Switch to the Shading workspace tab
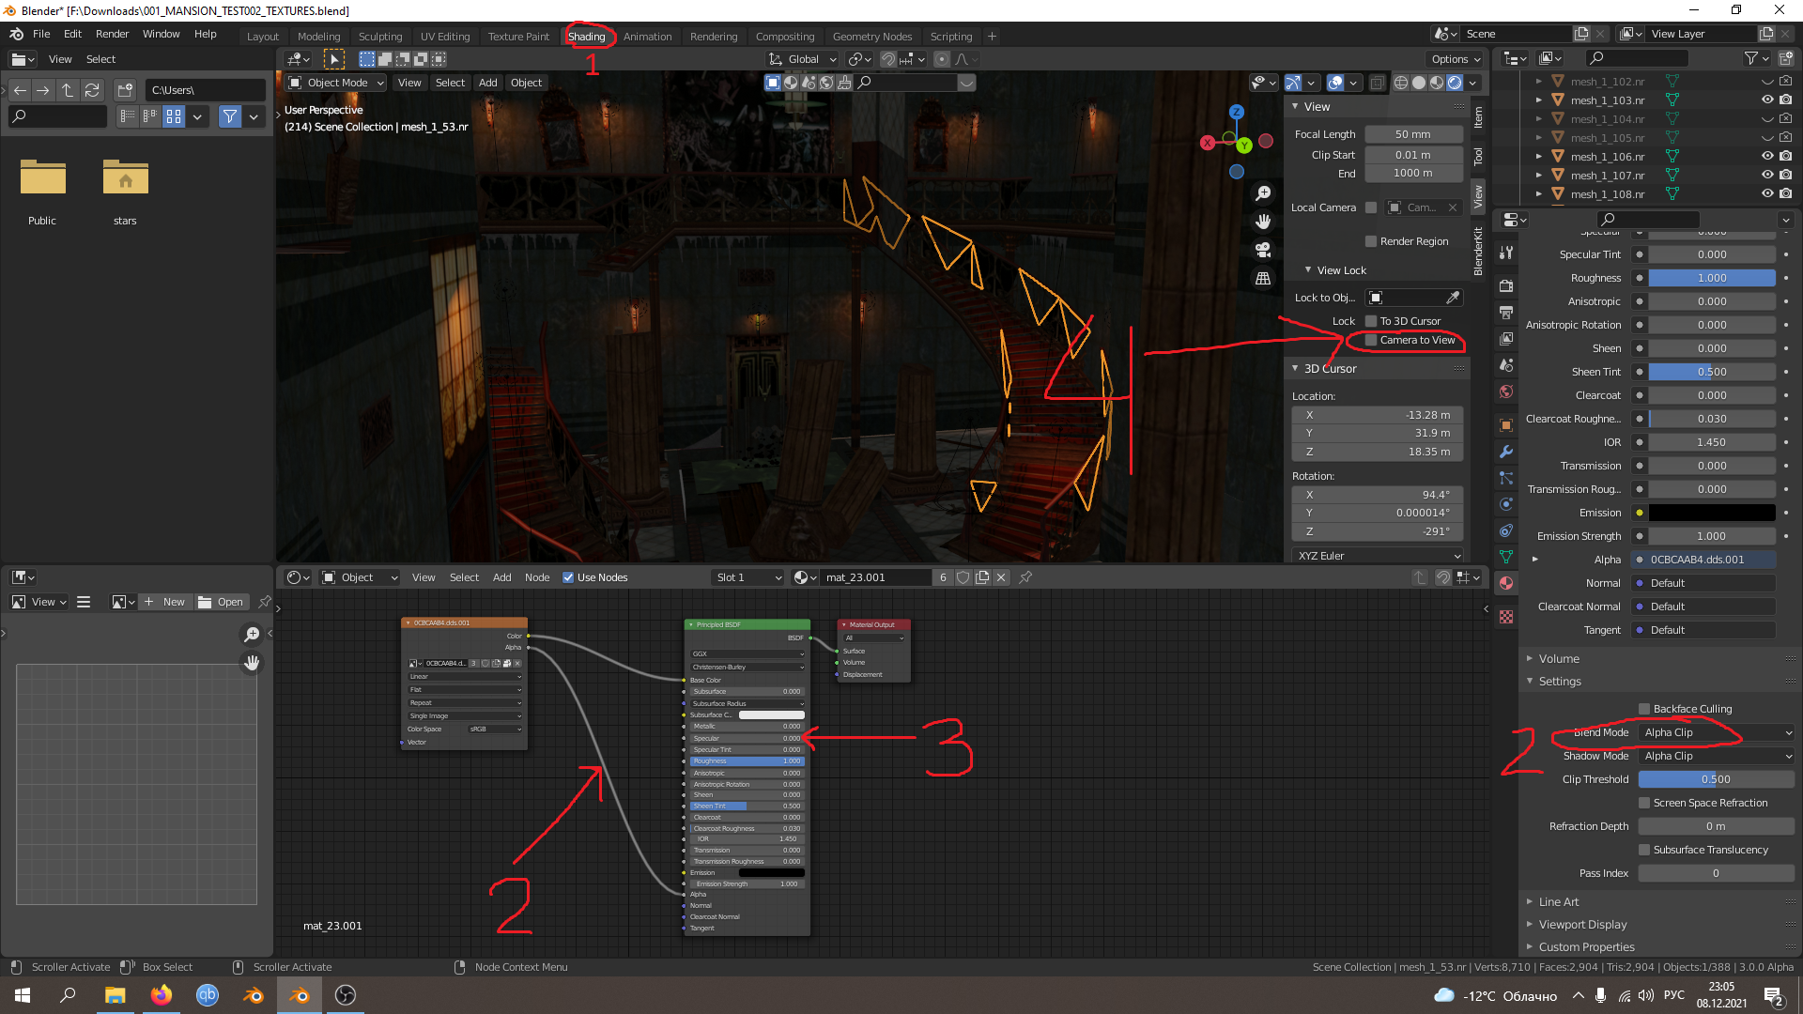1803x1014 pixels. click(586, 37)
